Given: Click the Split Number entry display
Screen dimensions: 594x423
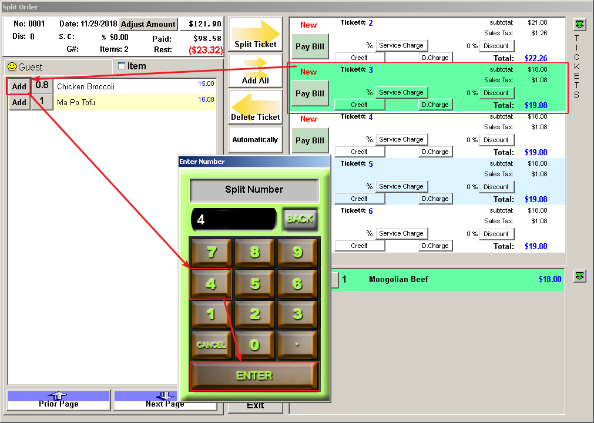Looking at the screenshot, I should [x=234, y=219].
